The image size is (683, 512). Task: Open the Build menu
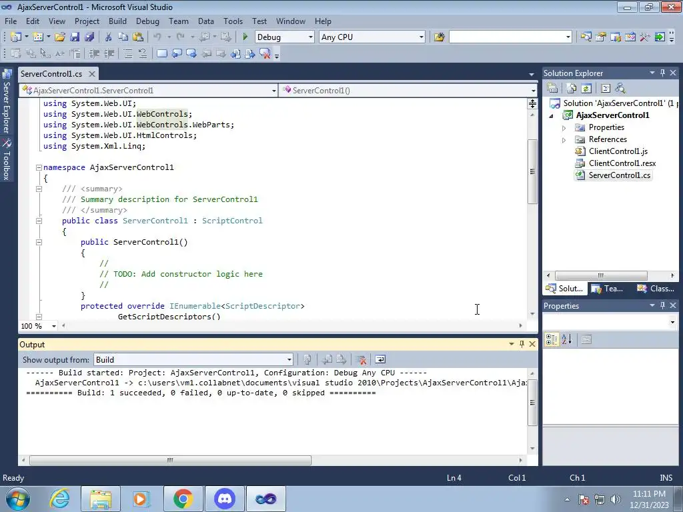pos(117,21)
